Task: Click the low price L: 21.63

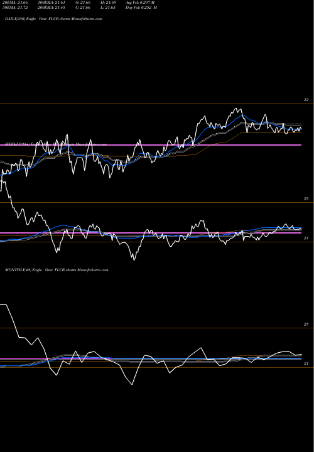Action: pyautogui.click(x=108, y=8)
